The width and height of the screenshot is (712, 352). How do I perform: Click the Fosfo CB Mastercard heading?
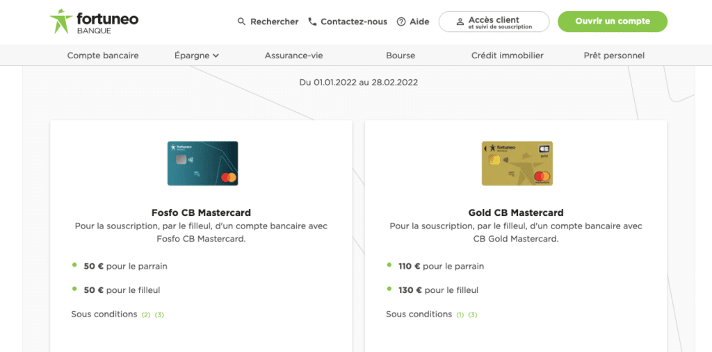[201, 212]
